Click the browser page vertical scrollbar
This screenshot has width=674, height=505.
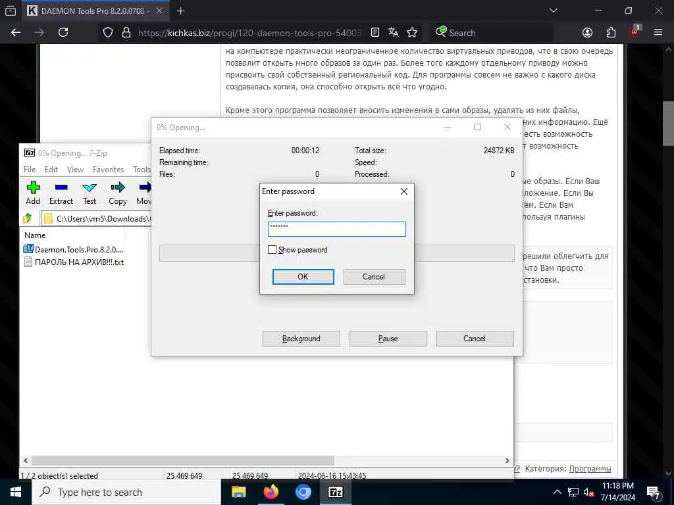click(x=668, y=124)
